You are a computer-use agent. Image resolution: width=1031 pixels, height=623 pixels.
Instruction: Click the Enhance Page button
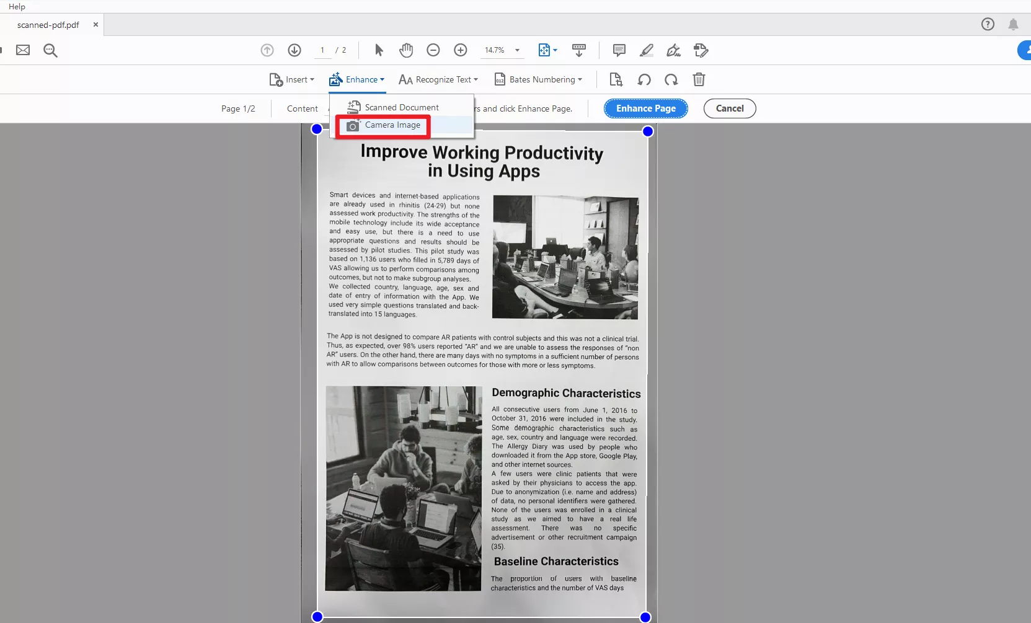click(645, 108)
